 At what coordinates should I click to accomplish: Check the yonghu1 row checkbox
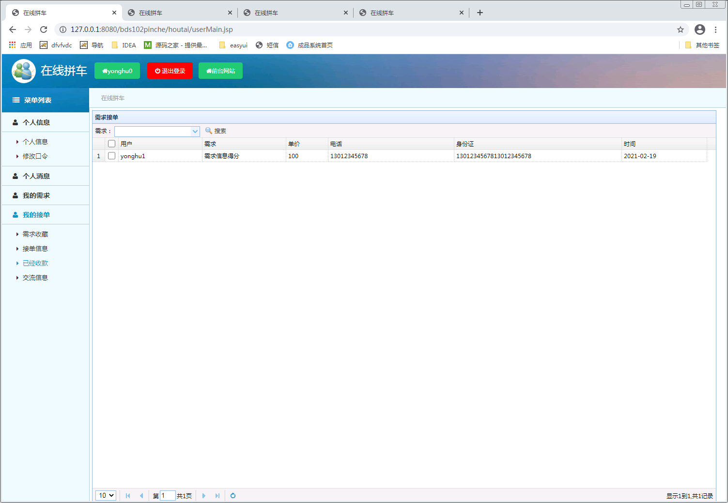(x=111, y=156)
